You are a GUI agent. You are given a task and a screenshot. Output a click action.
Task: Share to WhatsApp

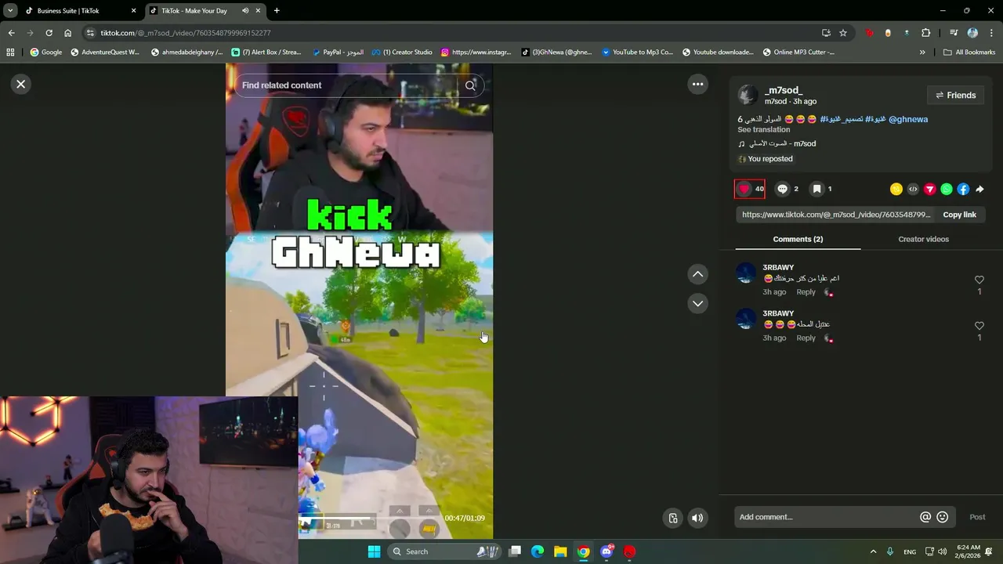(947, 189)
